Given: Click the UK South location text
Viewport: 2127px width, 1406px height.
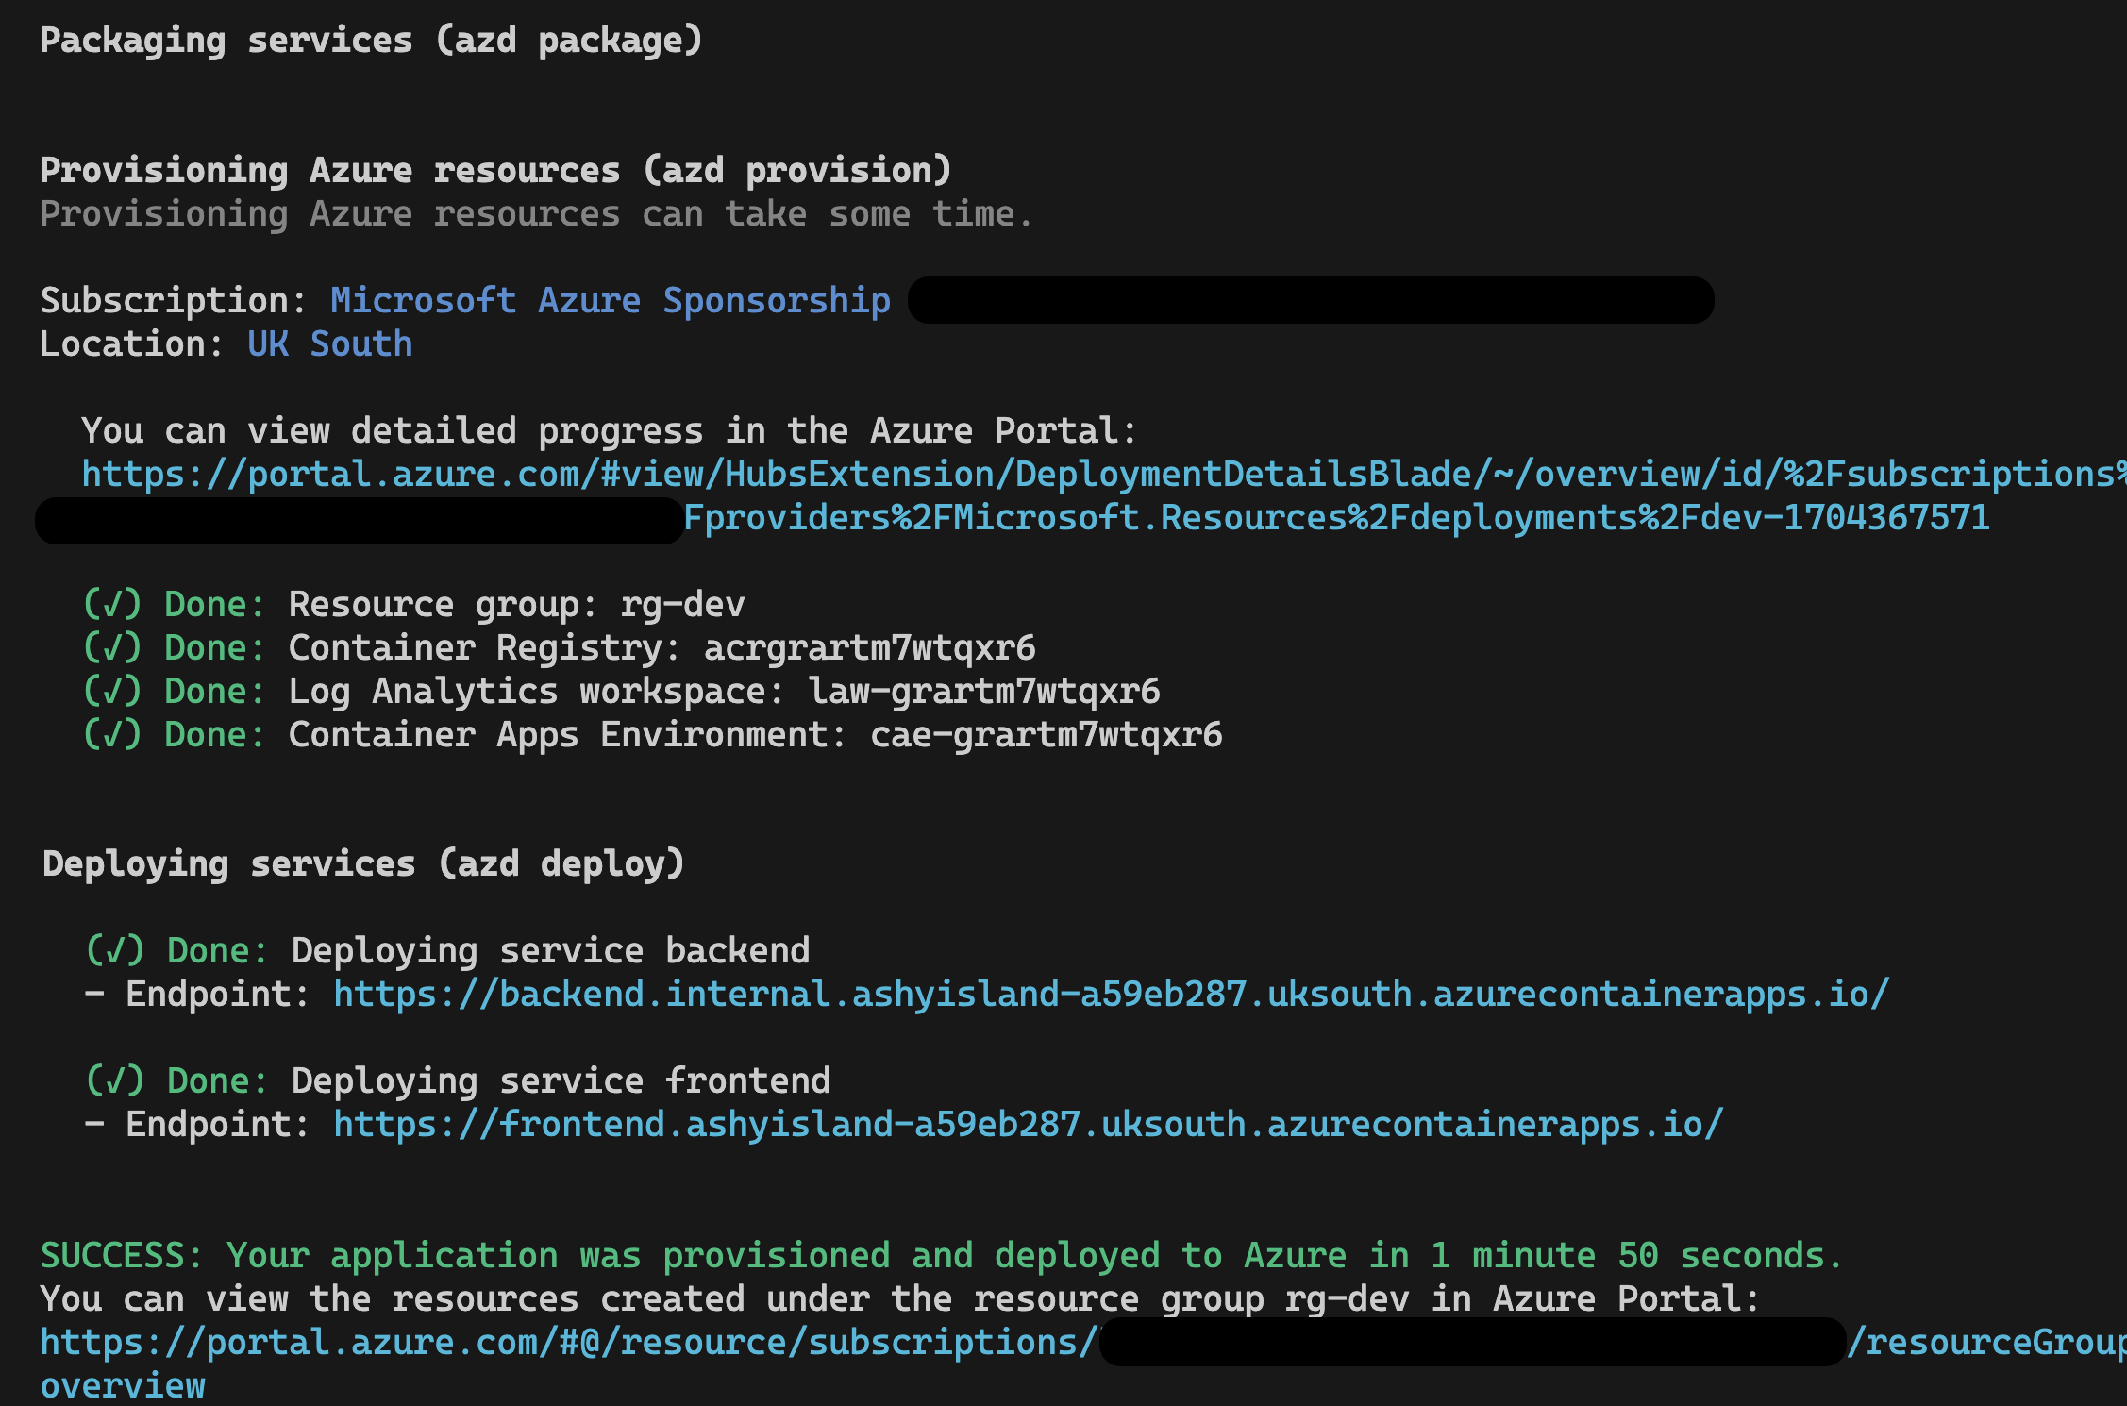Looking at the screenshot, I should [x=330, y=343].
